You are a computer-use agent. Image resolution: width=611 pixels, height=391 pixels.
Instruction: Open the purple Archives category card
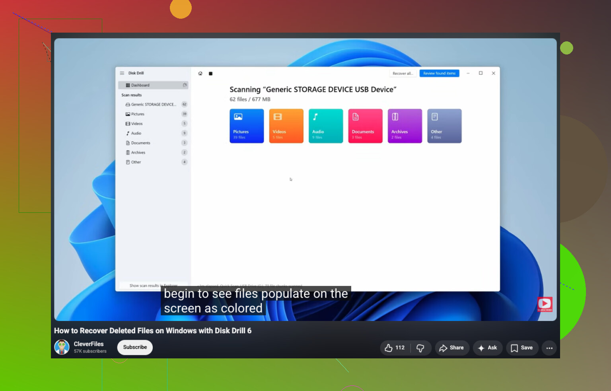(405, 126)
